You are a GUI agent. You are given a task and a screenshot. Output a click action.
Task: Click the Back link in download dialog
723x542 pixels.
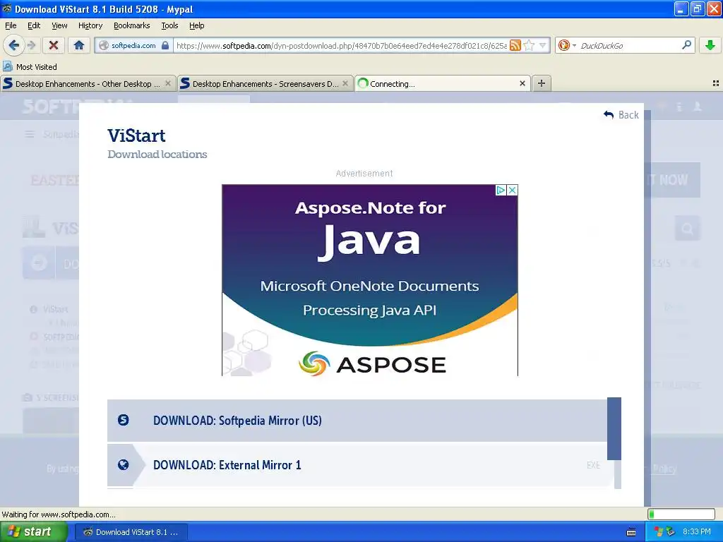pos(621,115)
